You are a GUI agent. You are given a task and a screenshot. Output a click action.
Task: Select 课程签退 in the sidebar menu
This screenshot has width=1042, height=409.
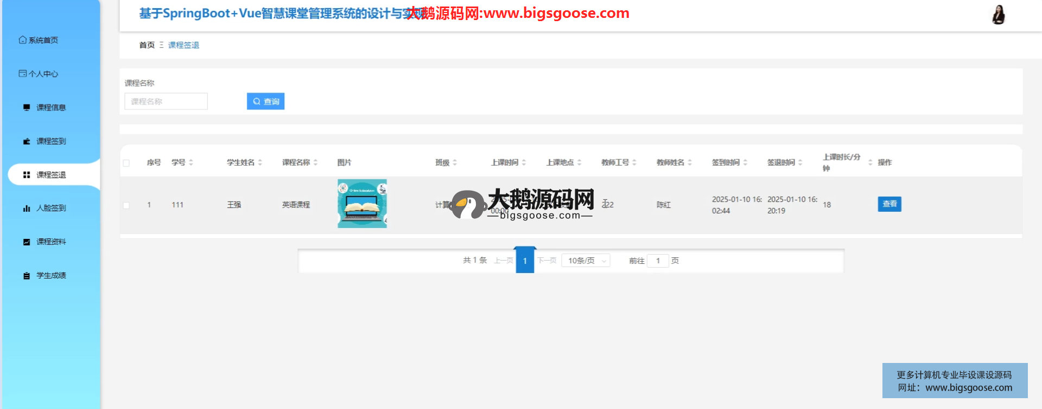(x=51, y=175)
